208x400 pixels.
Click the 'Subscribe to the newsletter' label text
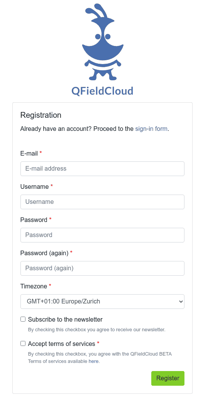click(x=65, y=319)
